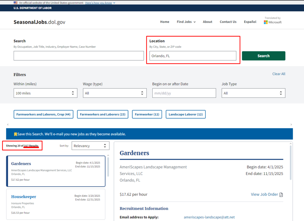Click the PDF icon beside View Job Order
Screen dimensions: 304x221
click(x=281, y=195)
